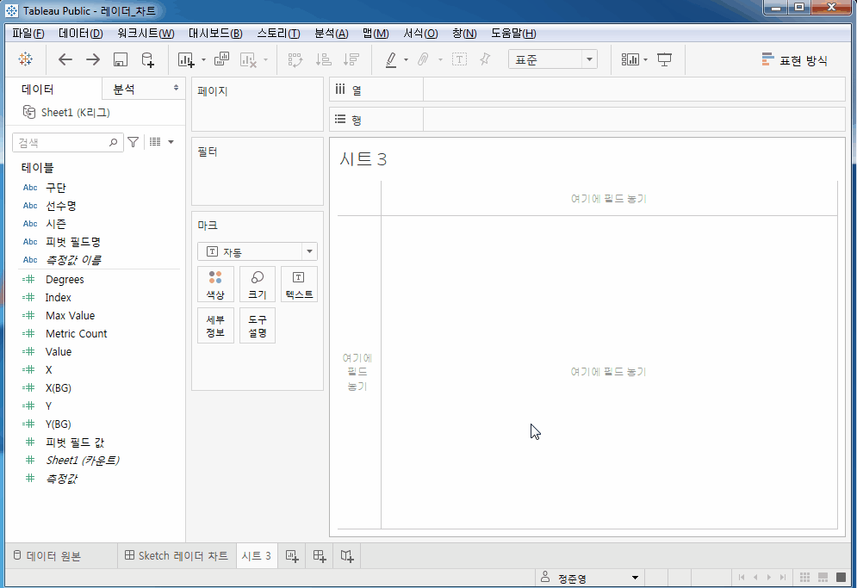This screenshot has height=588, width=857.
Task: Select the X(BG) measure
Action: click(58, 387)
